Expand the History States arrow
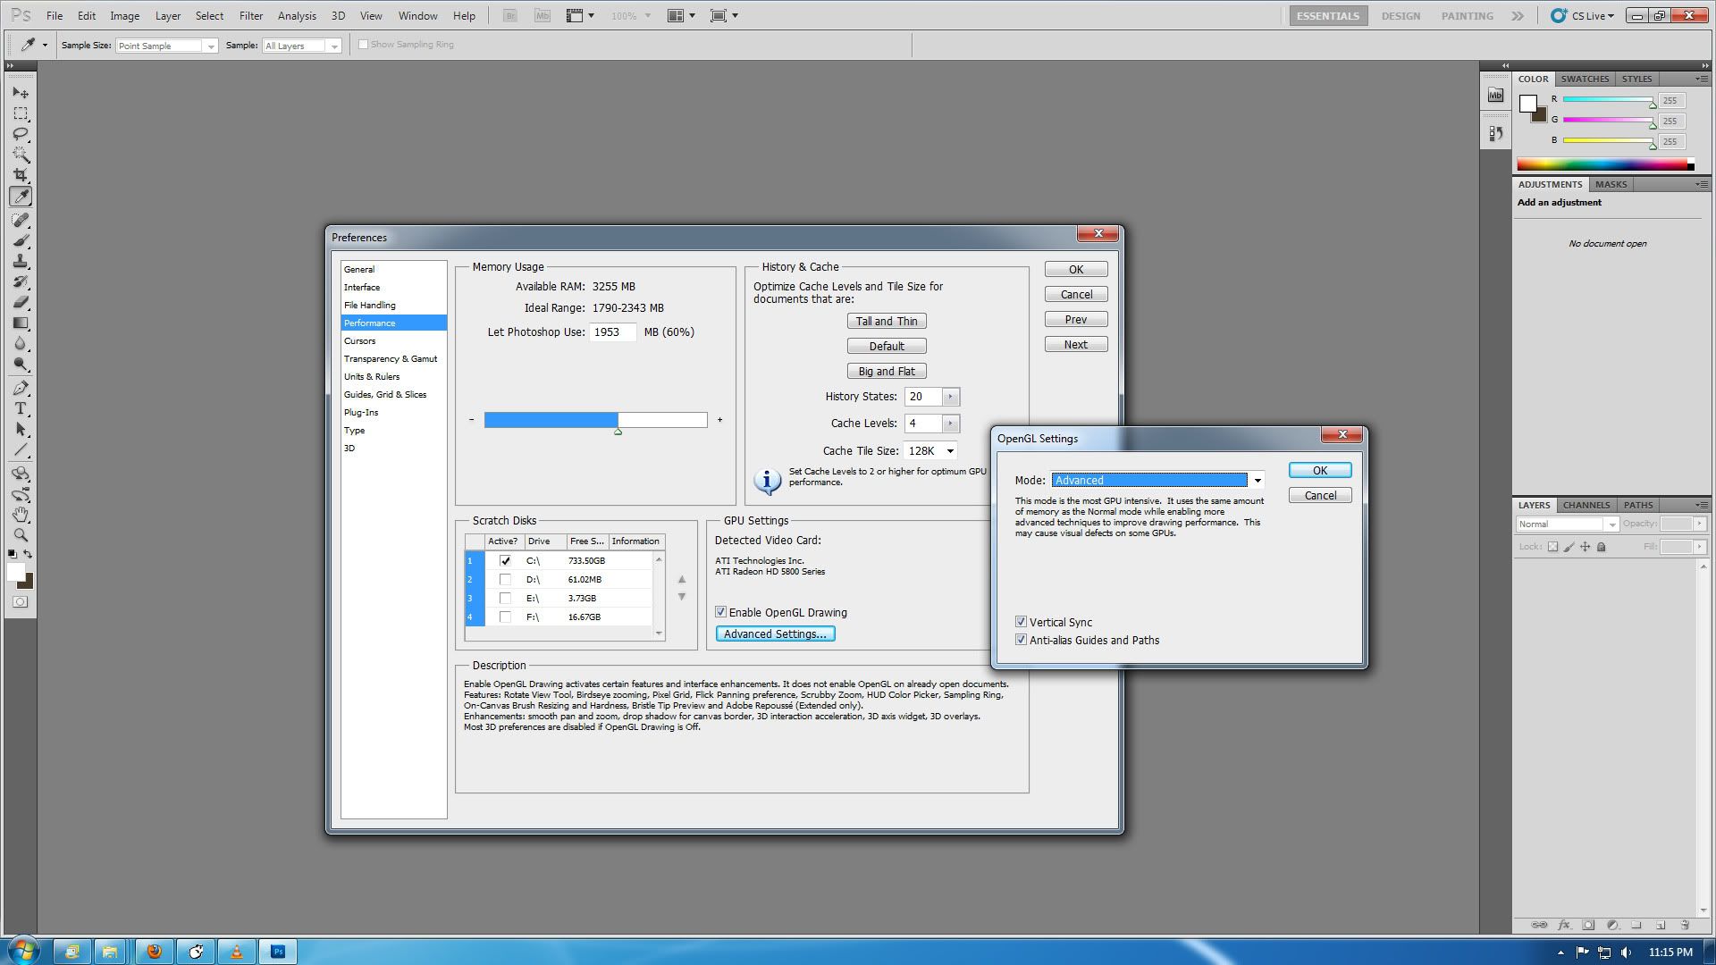 (x=950, y=397)
